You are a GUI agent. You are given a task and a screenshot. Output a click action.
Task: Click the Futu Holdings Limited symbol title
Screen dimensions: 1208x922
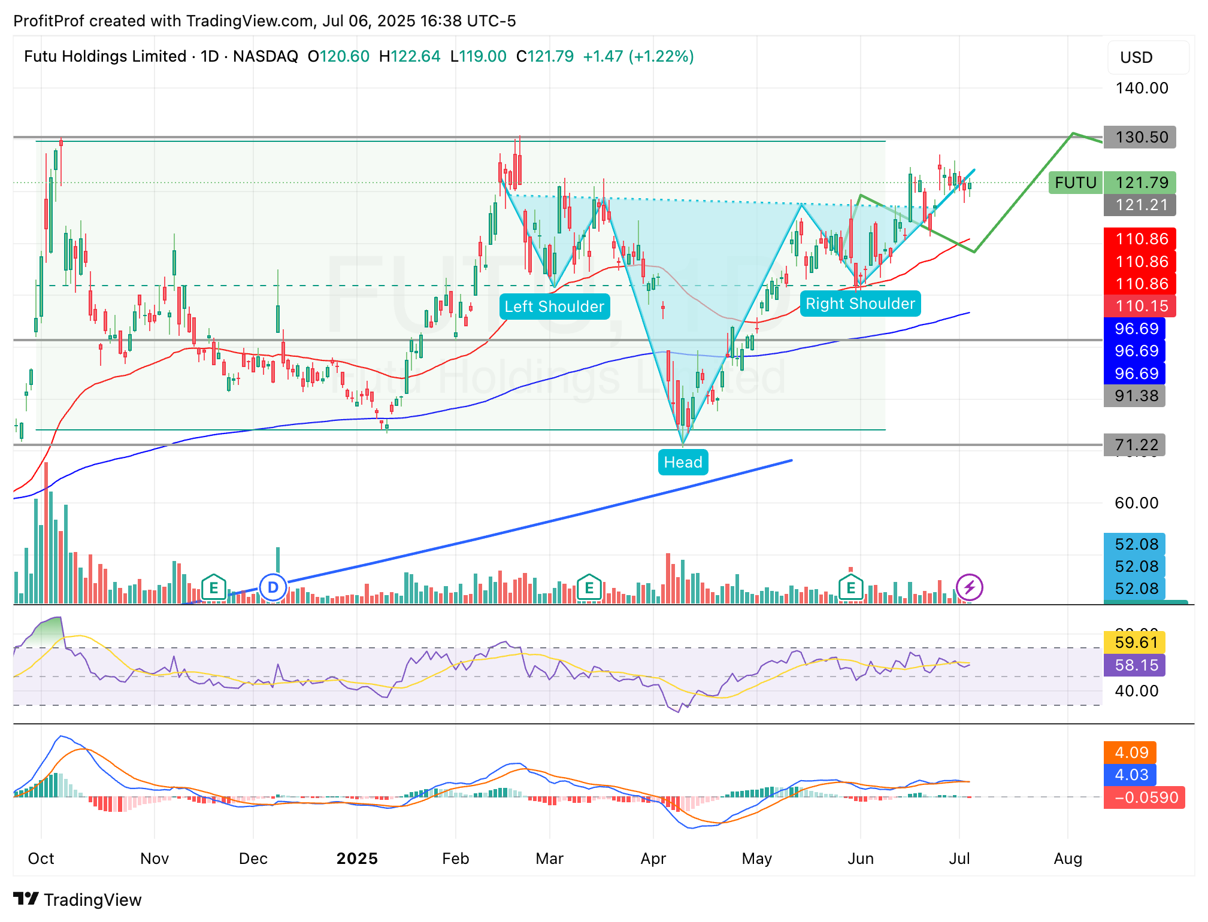click(x=105, y=56)
